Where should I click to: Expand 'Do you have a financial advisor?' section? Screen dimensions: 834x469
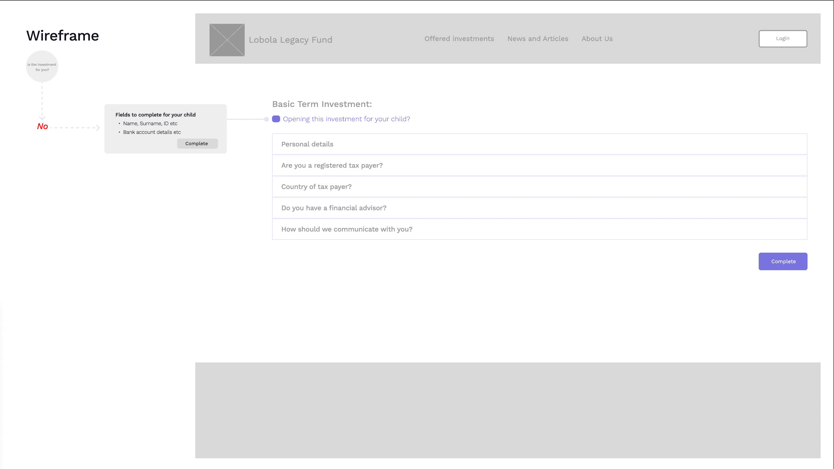point(539,208)
